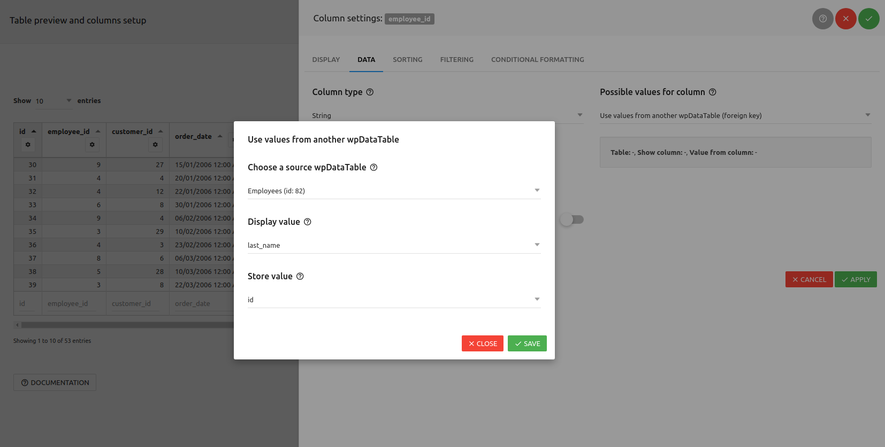Click the CANCEL button in settings panel
The height and width of the screenshot is (447, 885).
tap(809, 279)
